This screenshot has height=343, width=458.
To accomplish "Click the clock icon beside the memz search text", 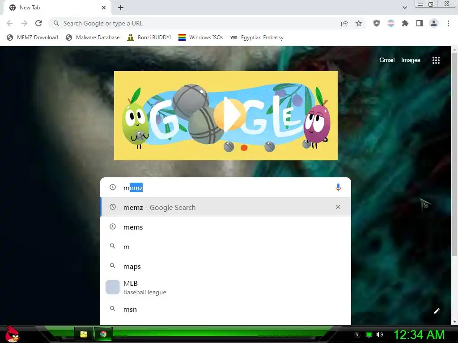I will 113,187.
